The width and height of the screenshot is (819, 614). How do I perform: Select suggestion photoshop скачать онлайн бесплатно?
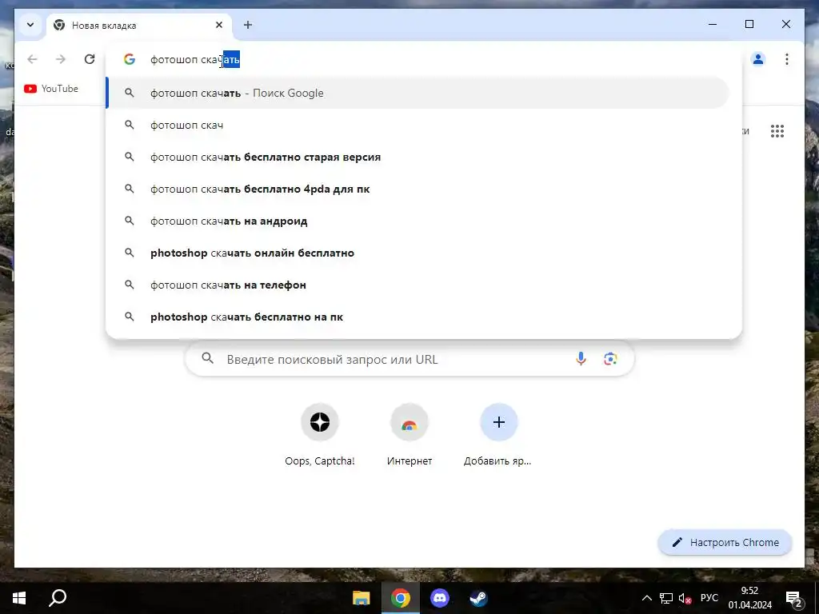pos(417,253)
